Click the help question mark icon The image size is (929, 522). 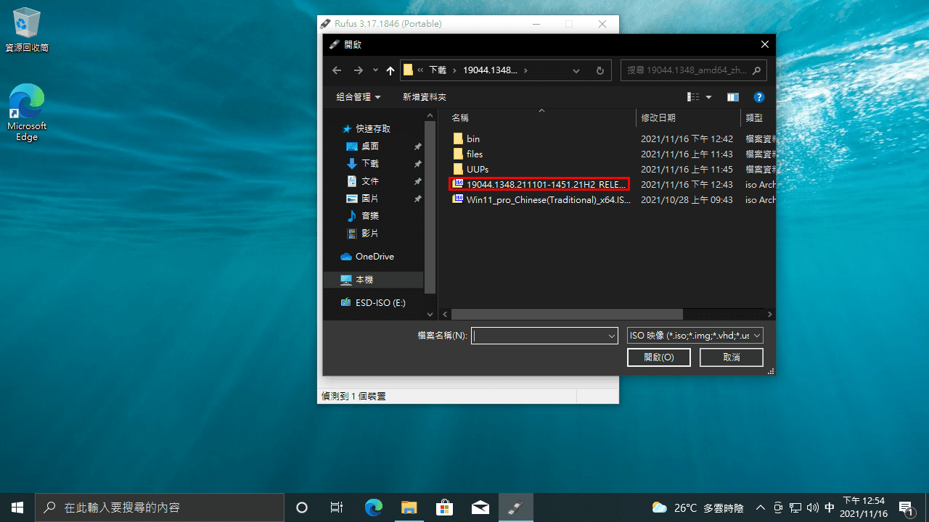tap(758, 96)
